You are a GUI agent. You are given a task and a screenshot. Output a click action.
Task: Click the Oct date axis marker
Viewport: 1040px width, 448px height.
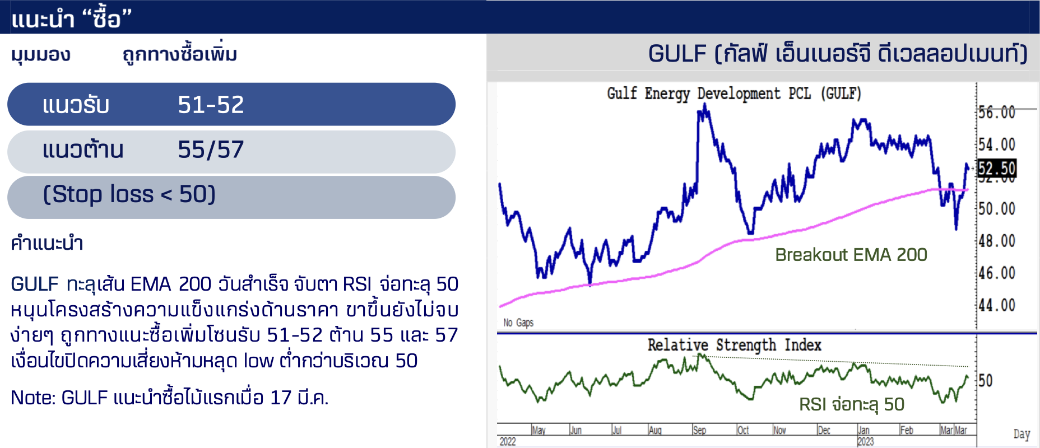(743, 430)
